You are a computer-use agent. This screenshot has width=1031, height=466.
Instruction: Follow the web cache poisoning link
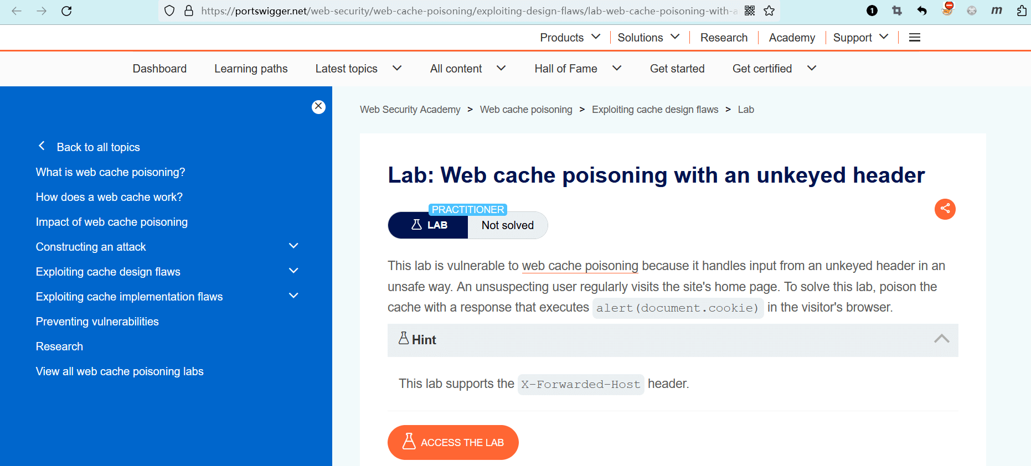tap(580, 266)
